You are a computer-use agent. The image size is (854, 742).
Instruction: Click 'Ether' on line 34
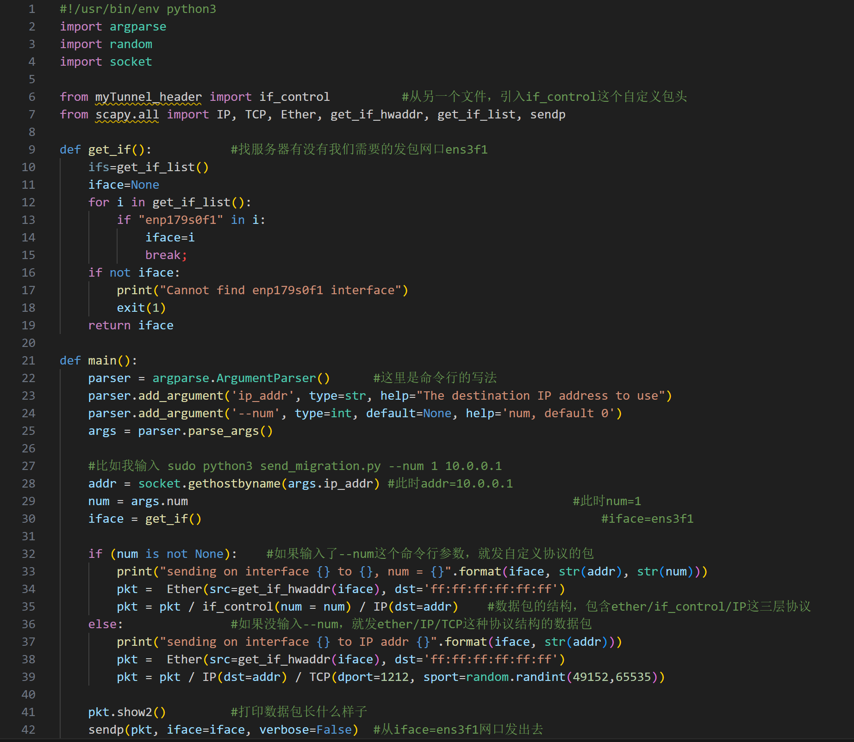pos(184,589)
